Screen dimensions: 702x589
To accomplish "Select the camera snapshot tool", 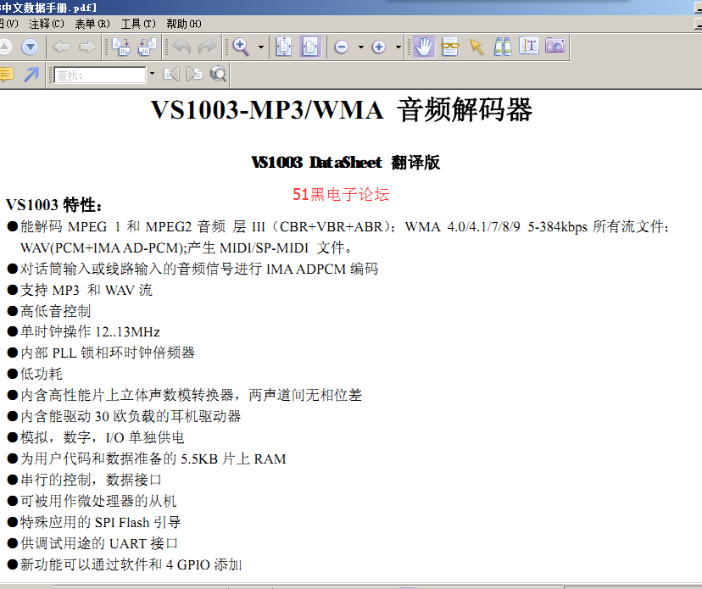I will click(555, 46).
